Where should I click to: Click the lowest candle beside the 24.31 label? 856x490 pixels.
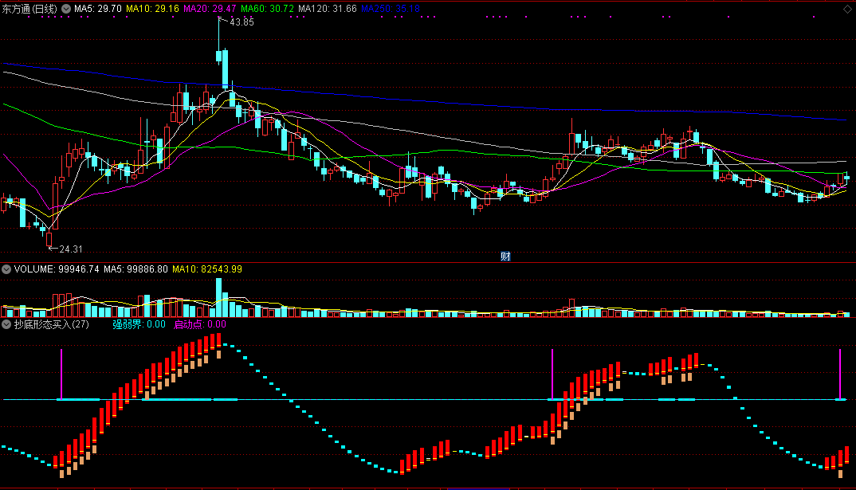[x=49, y=239]
